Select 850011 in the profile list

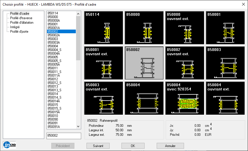(61, 68)
